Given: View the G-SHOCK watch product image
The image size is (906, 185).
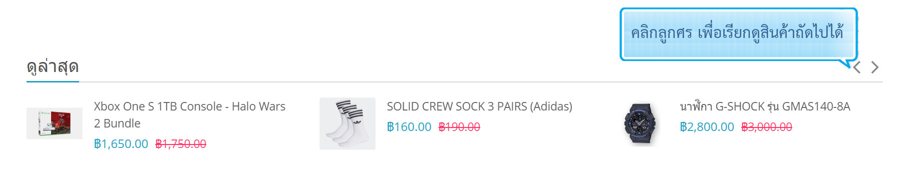Looking at the screenshot, I should (x=641, y=123).
